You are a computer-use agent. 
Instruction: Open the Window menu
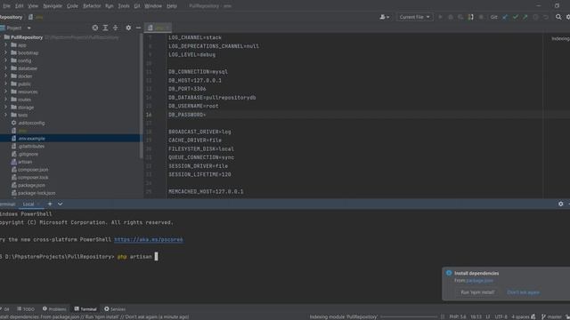153,6
